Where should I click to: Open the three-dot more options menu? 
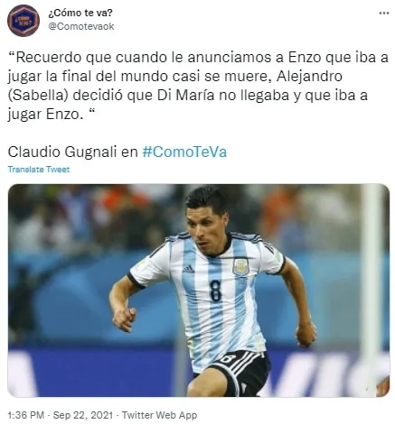click(383, 13)
